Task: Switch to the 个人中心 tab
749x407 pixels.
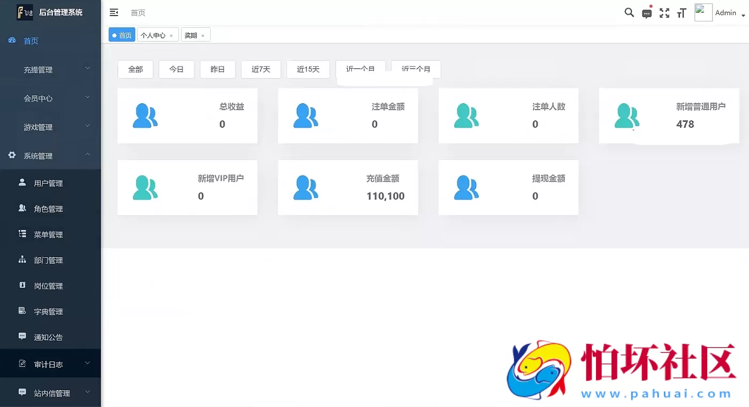Action: tap(155, 34)
